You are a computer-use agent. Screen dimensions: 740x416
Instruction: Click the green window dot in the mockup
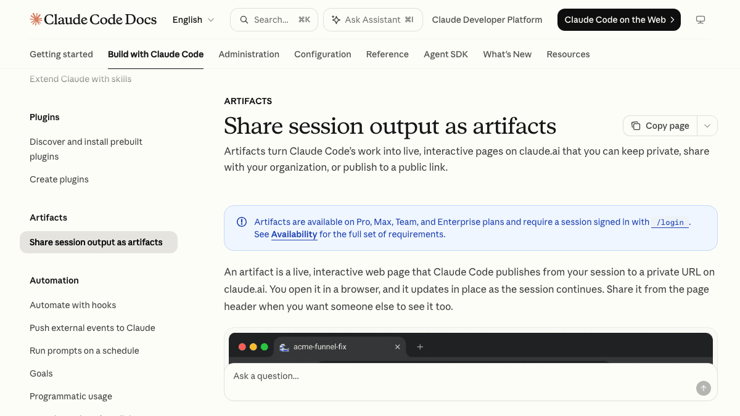point(265,347)
